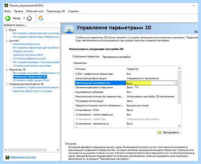
Task: Click the Параметр column header
Action: point(132,69)
